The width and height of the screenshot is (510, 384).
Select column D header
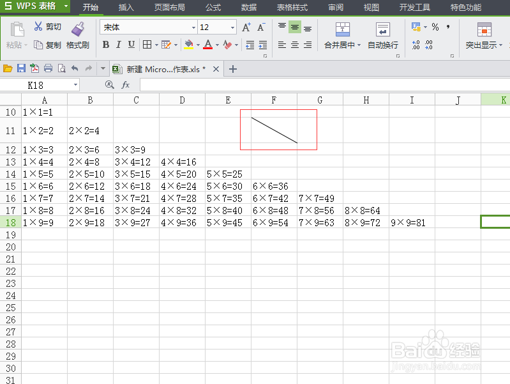[x=182, y=100]
